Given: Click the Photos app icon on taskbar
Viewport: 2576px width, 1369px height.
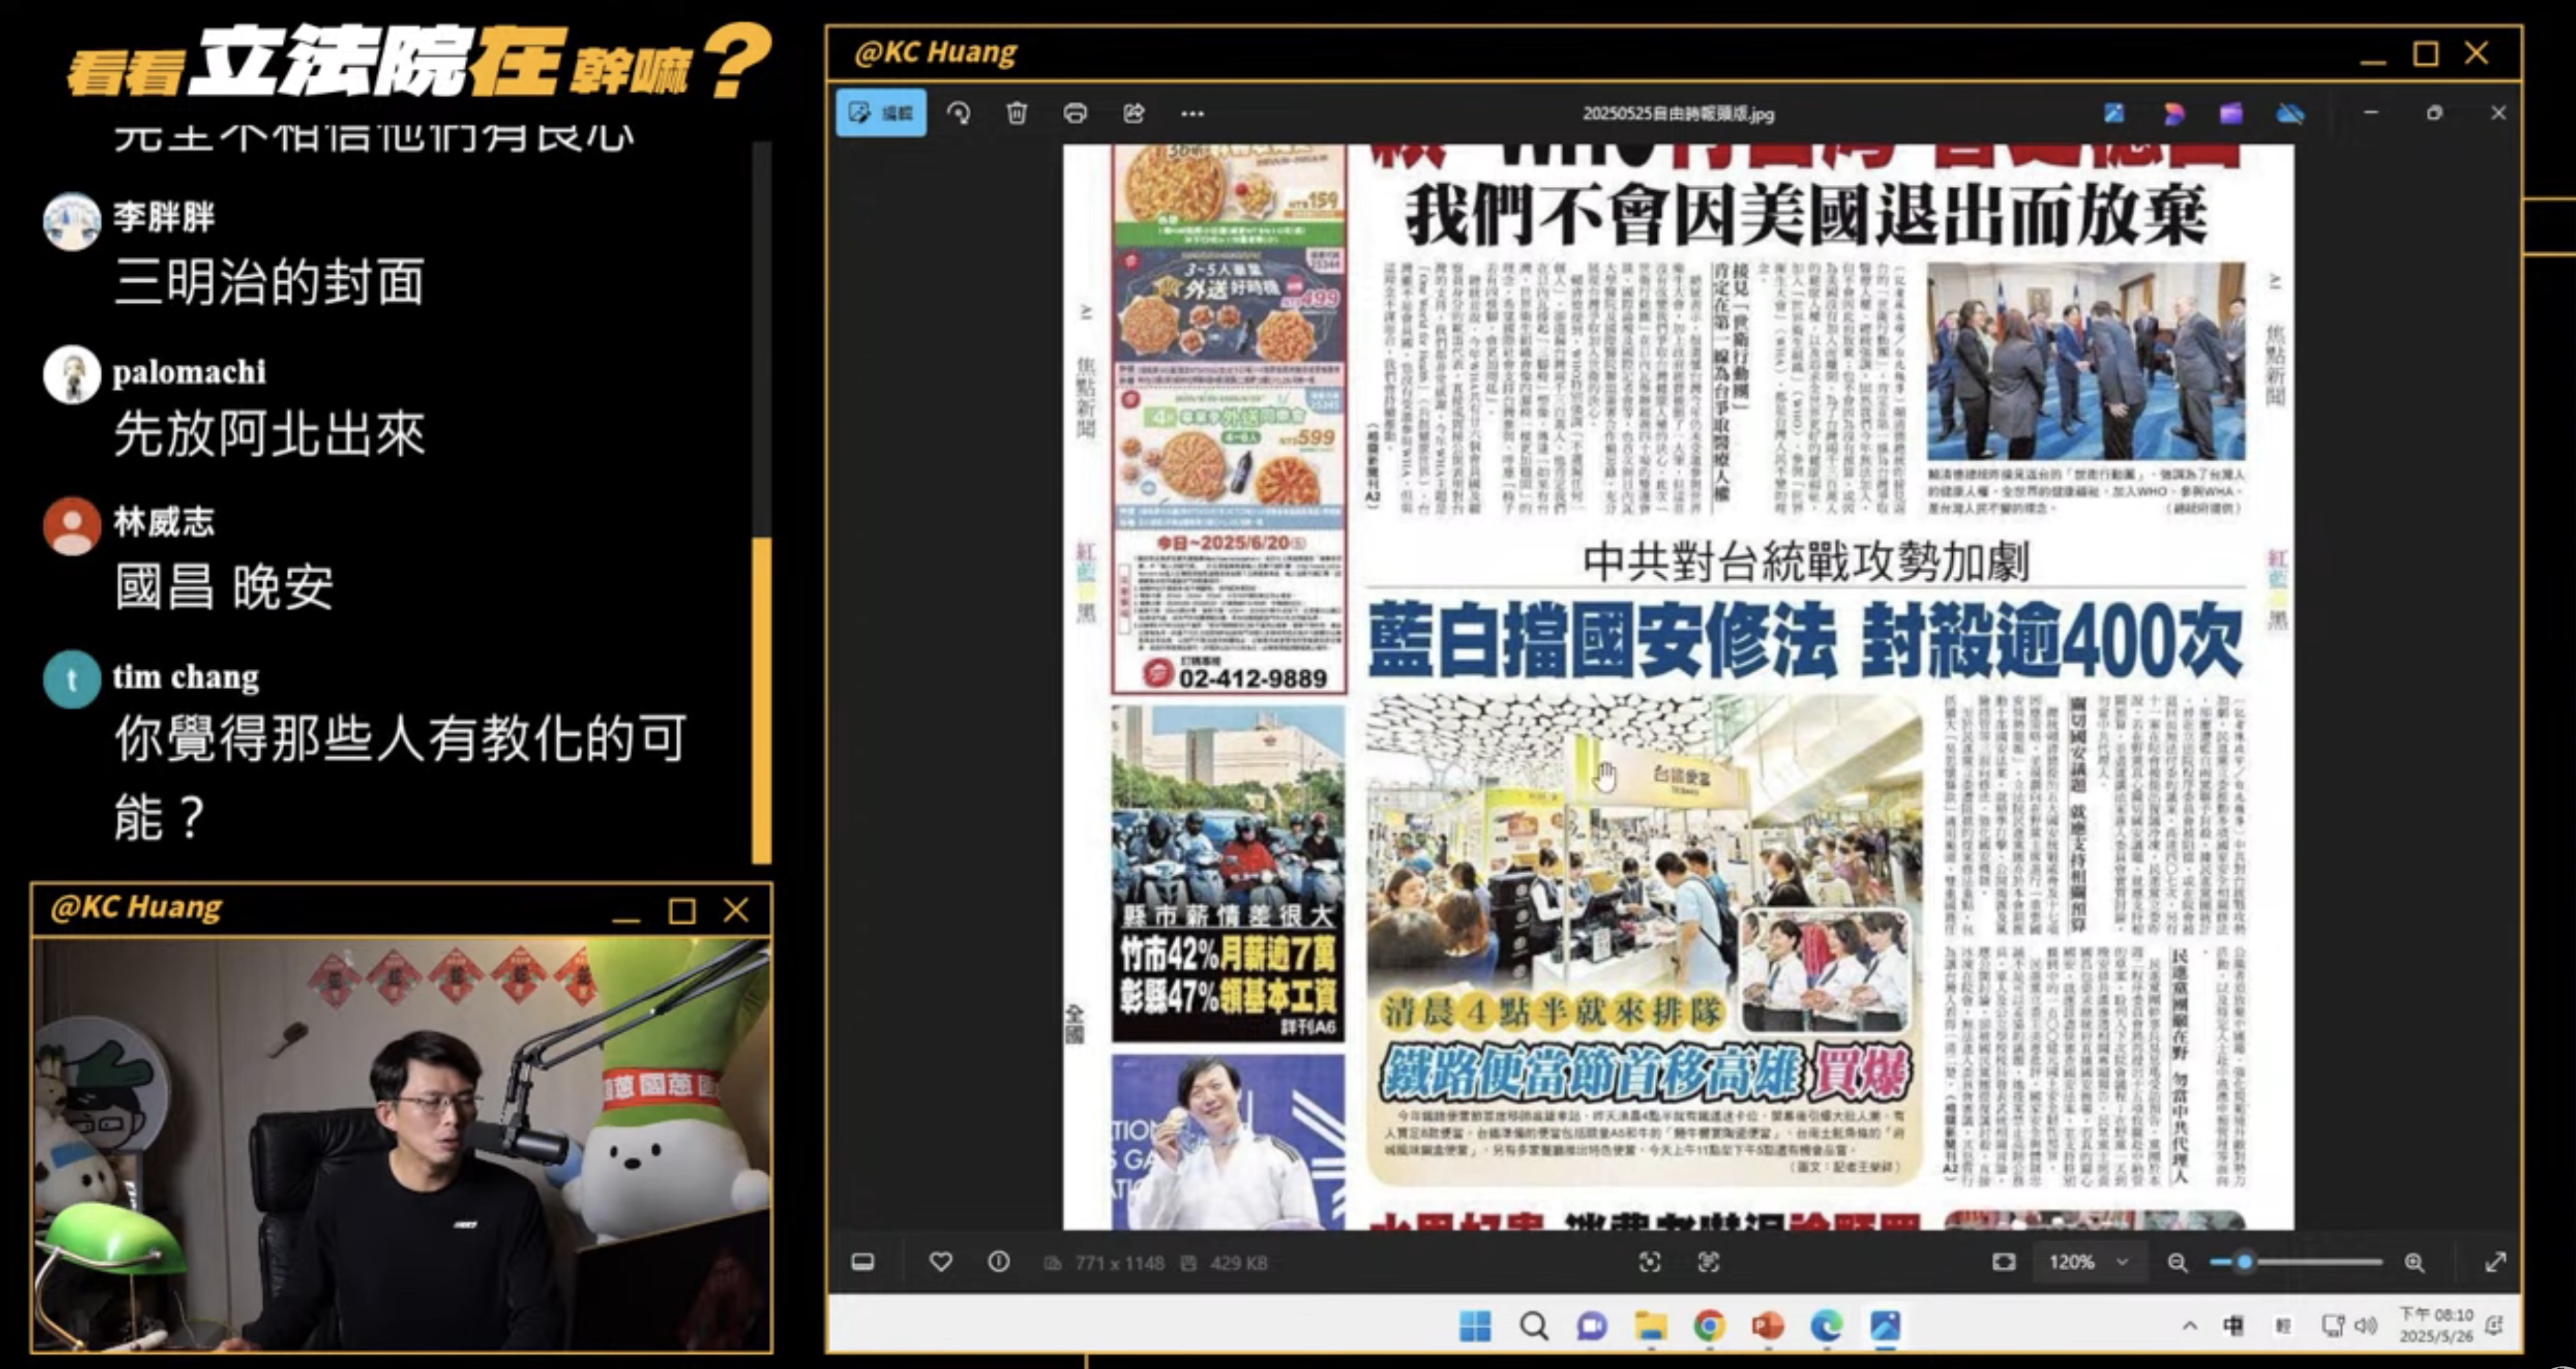Looking at the screenshot, I should click(x=1886, y=1326).
